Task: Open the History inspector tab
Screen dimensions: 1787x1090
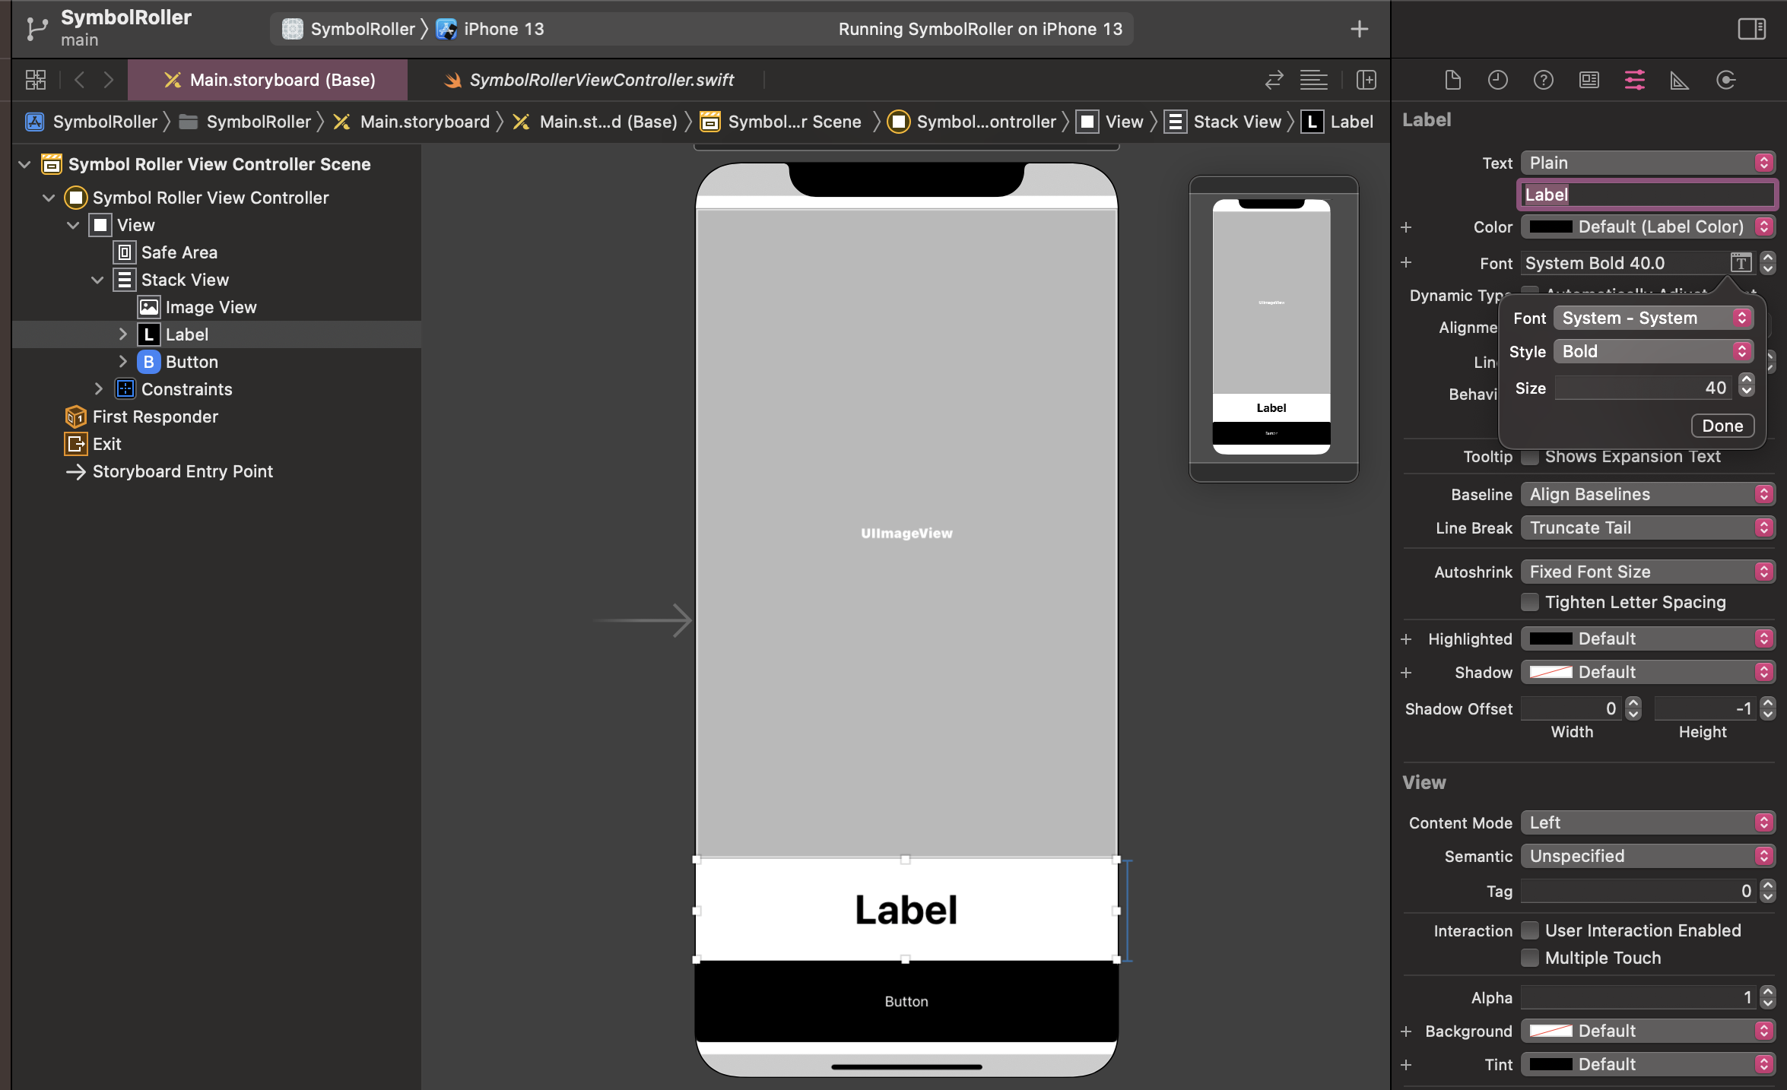Action: (1497, 80)
